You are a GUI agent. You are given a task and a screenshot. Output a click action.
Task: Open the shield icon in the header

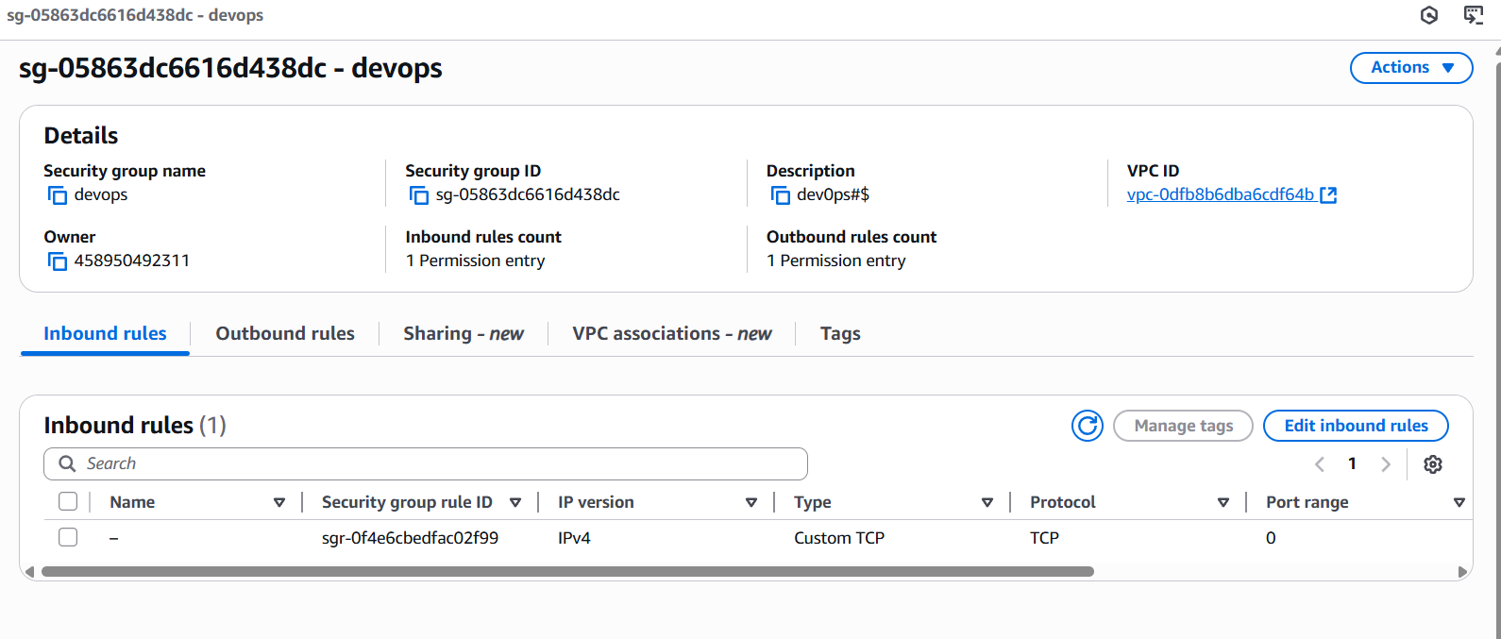(x=1429, y=15)
